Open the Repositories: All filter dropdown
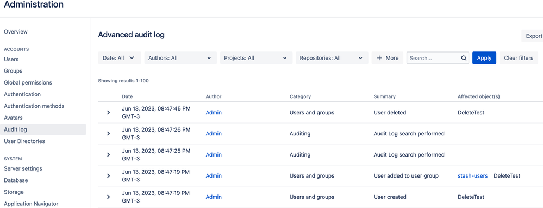The height and width of the screenshot is (208, 543). (x=332, y=58)
